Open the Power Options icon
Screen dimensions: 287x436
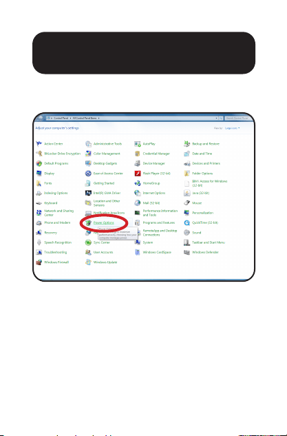coord(88,222)
